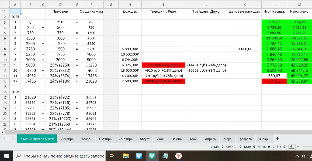Go to the previous sheet tabs arrow
The image size is (312, 161).
(4, 139)
